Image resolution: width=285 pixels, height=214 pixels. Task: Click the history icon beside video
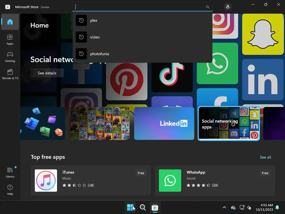[81, 37]
